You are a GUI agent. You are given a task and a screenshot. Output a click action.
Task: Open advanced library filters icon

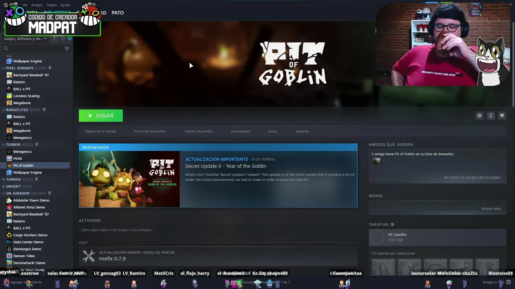point(67,49)
